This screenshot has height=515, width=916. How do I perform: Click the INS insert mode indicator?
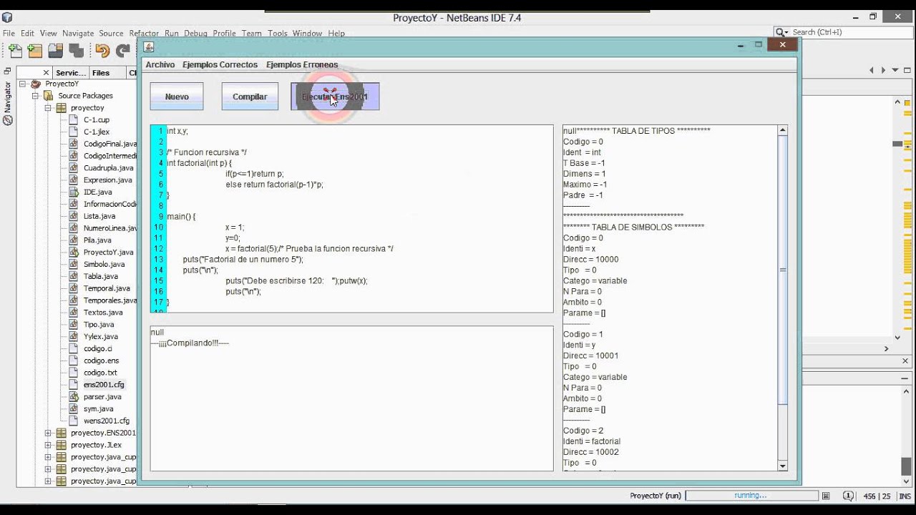pos(905,496)
